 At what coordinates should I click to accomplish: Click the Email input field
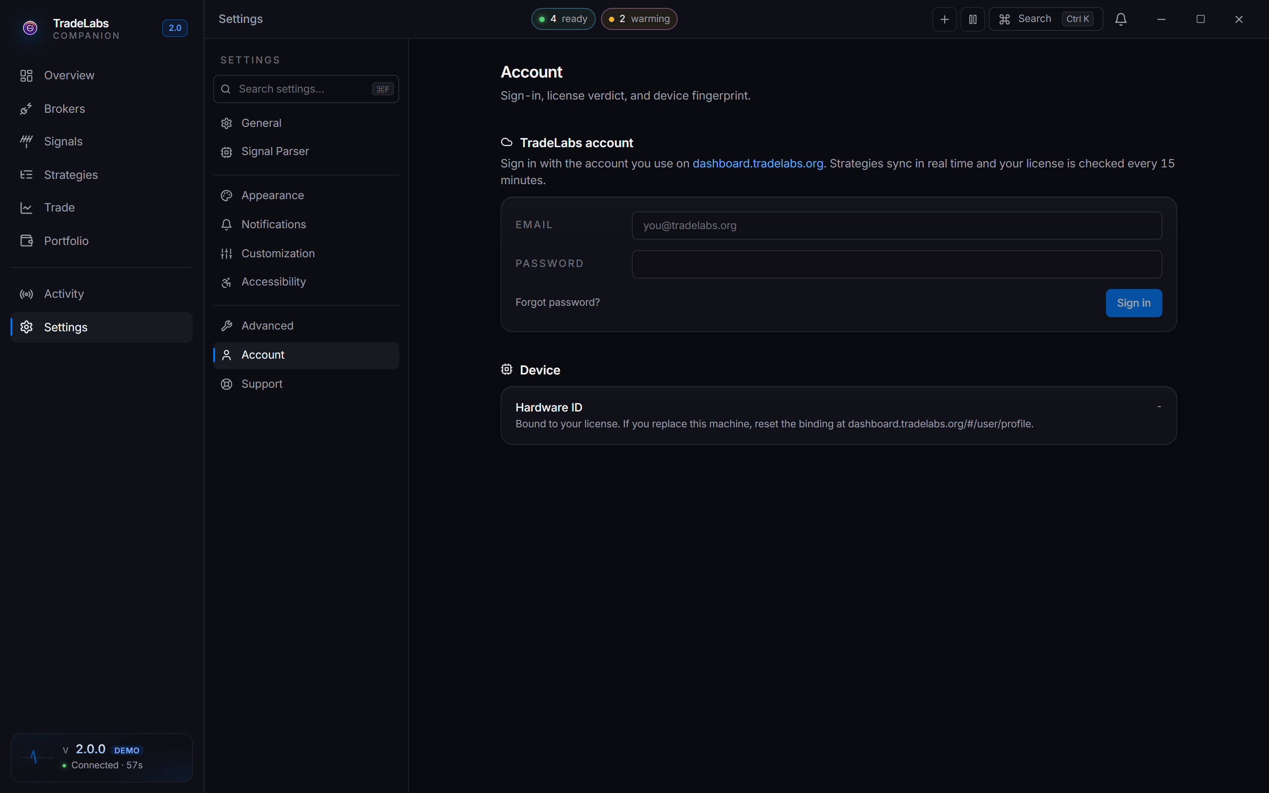pyautogui.click(x=897, y=226)
